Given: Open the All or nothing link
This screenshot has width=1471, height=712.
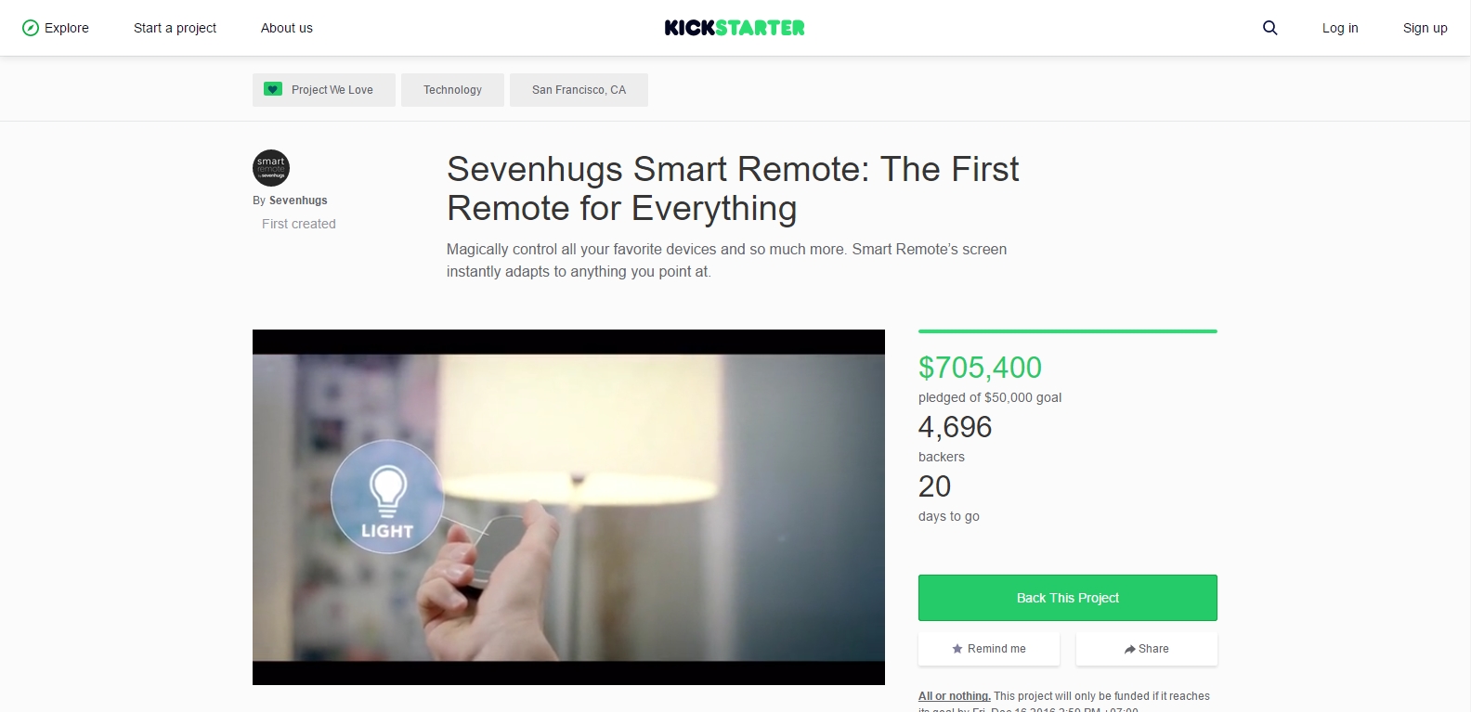Looking at the screenshot, I should (x=955, y=696).
